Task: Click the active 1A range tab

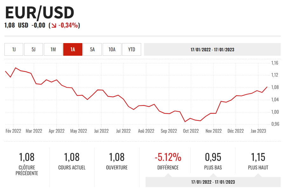Action: (x=73, y=49)
